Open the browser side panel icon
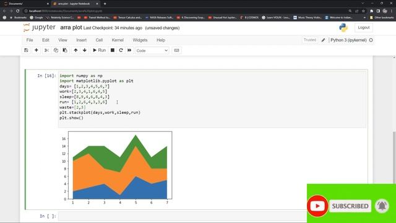The height and width of the screenshot is (223, 396). (x=378, y=11)
